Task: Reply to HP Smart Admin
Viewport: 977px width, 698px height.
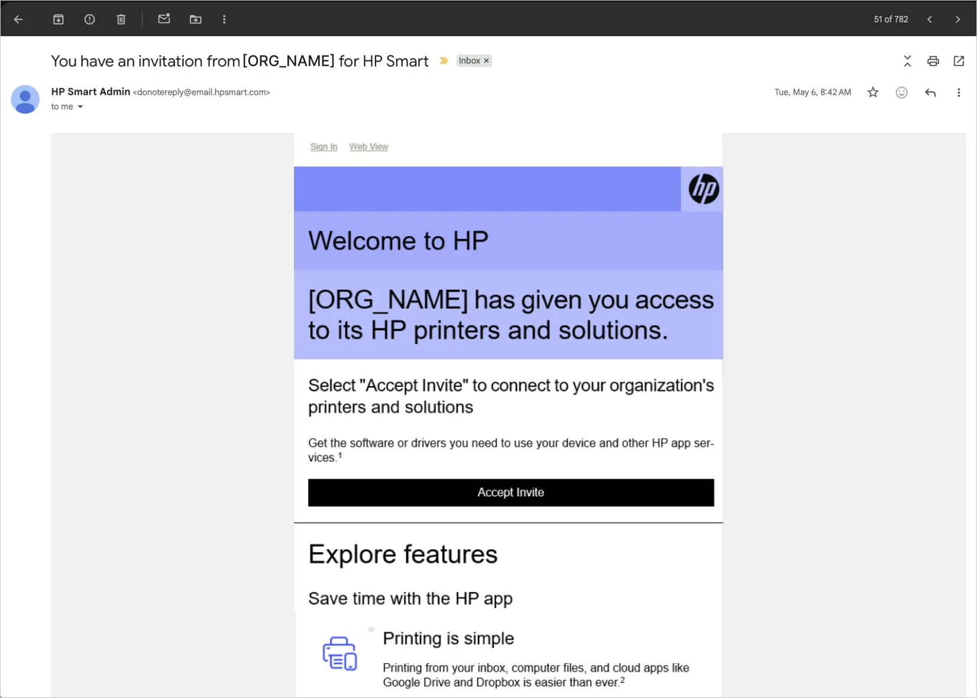Action: pyautogui.click(x=930, y=92)
